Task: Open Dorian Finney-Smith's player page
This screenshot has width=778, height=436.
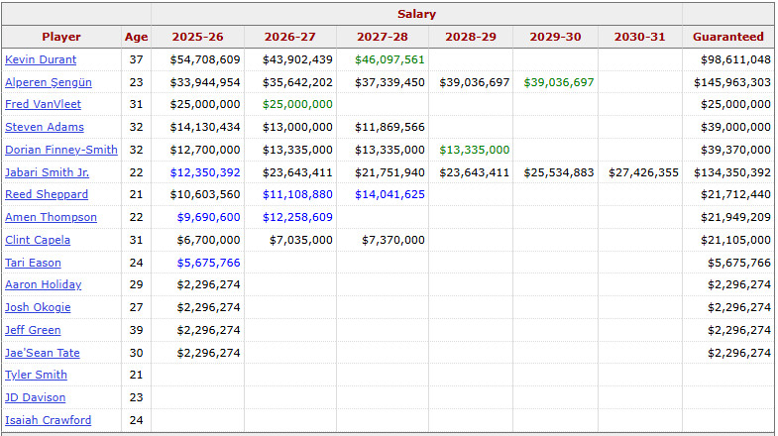Action: (60, 150)
